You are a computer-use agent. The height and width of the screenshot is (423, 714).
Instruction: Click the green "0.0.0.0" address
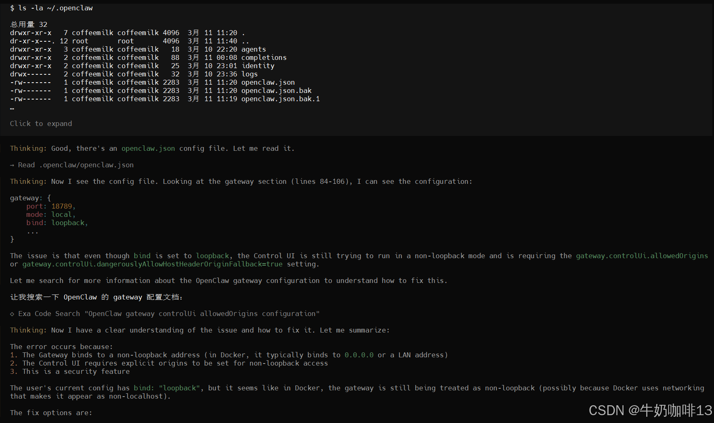click(359, 355)
